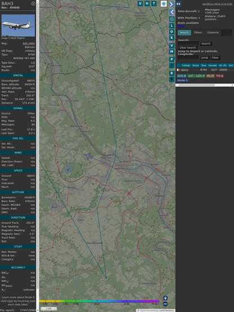Click the left chevron sidebar button
This screenshot has height=312, width=234.
click(172, 12)
